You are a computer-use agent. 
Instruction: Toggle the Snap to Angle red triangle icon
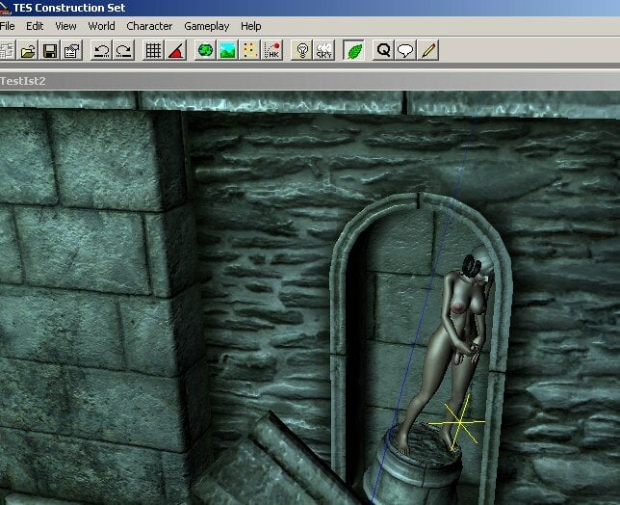(176, 50)
